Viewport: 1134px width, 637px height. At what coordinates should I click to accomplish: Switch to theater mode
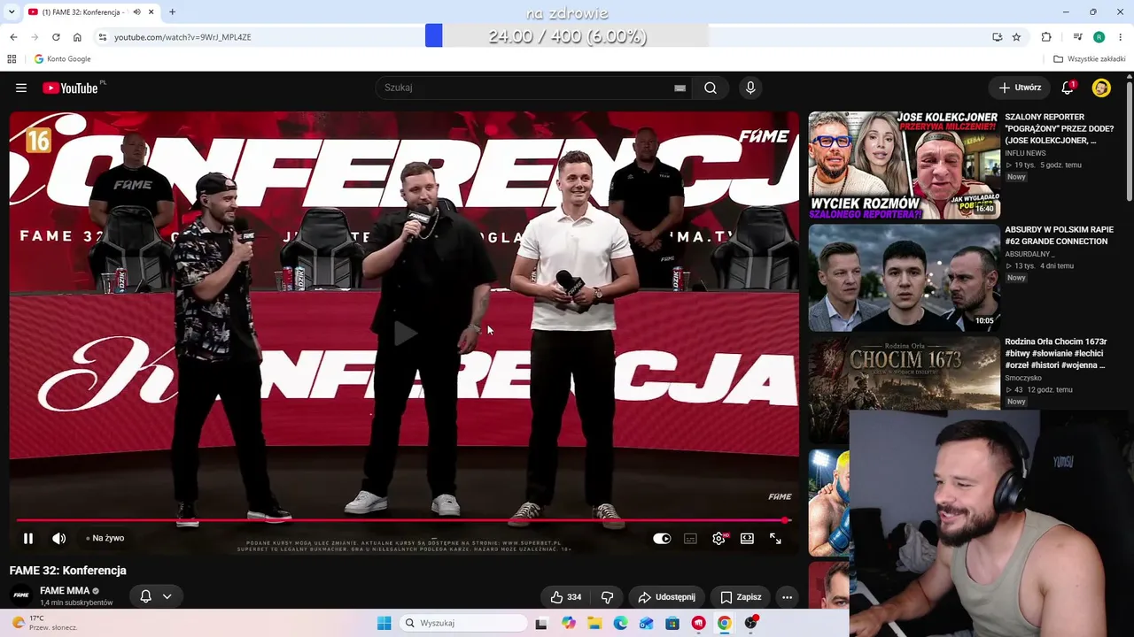[x=747, y=538]
